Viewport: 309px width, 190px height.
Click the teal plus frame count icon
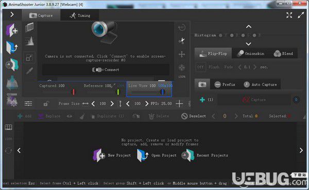[202, 100]
